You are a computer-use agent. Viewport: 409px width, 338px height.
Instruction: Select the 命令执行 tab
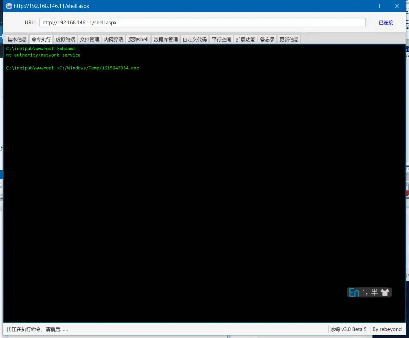pyautogui.click(x=41, y=40)
